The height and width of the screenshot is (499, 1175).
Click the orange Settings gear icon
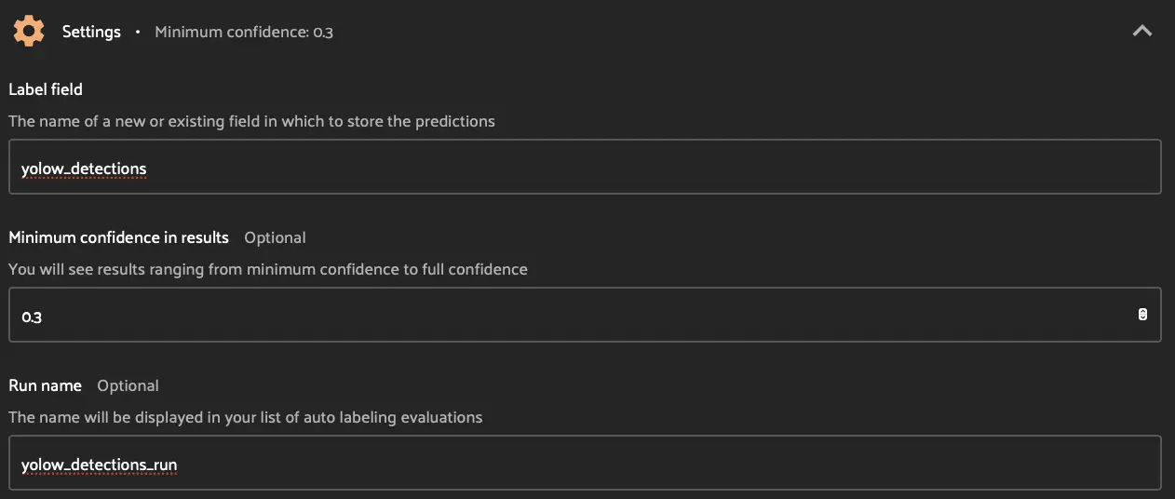coord(29,32)
